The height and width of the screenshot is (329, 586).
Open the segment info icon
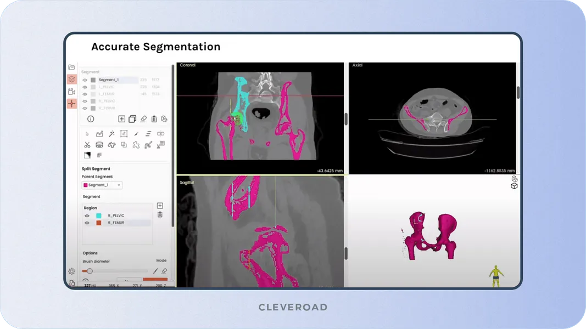tap(91, 119)
